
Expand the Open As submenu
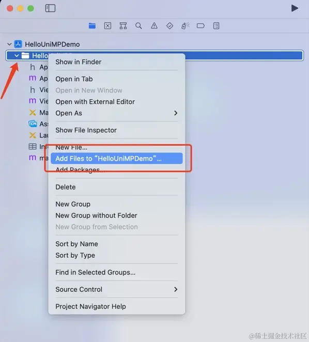coord(117,113)
